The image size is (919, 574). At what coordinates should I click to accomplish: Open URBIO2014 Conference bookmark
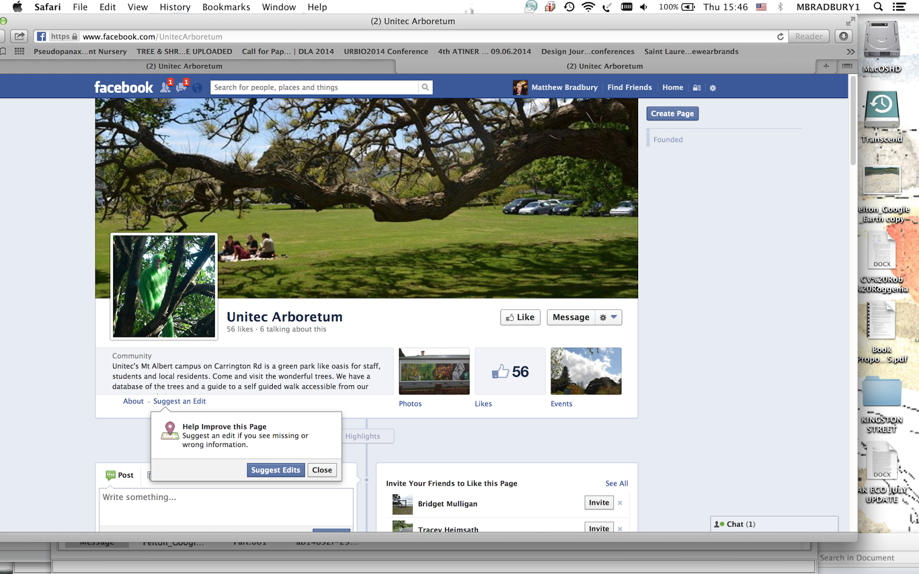tap(386, 52)
